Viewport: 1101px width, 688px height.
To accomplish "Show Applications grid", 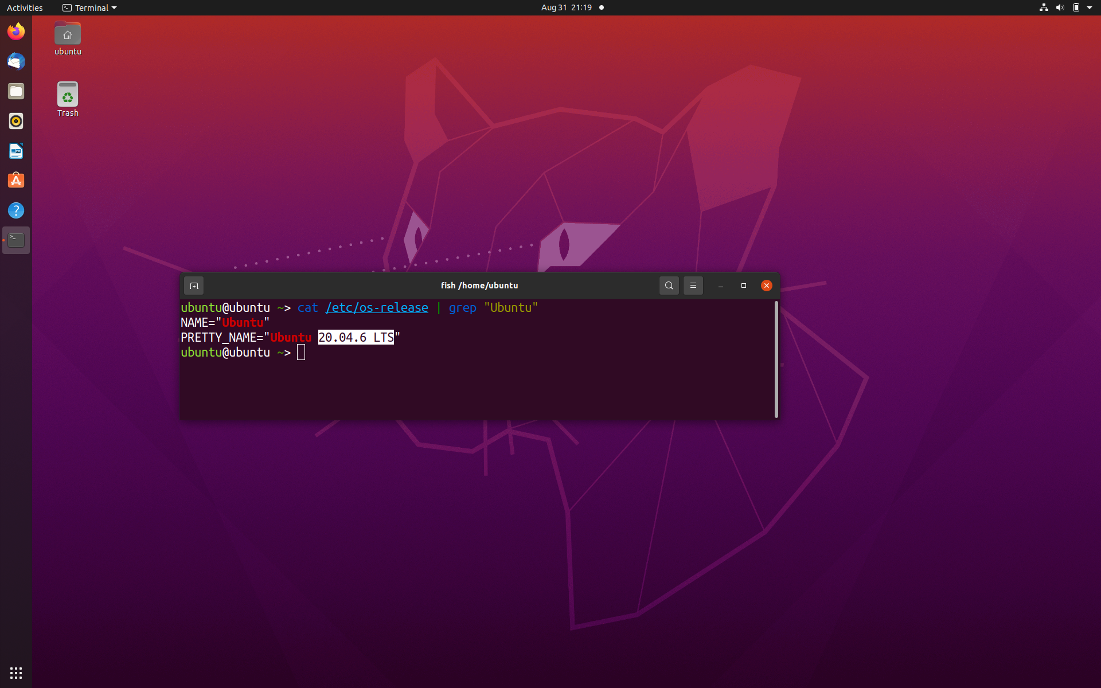I will [16, 673].
